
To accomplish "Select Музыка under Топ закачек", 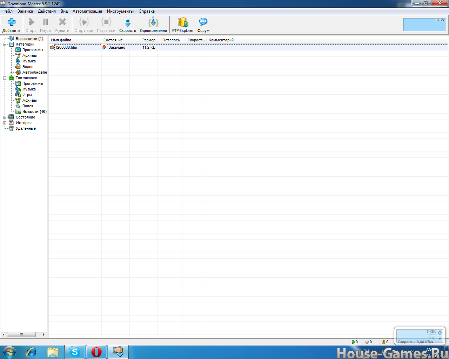I will pos(29,89).
